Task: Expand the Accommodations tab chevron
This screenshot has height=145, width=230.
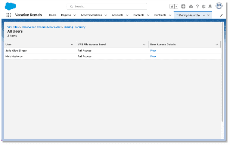Action: pos(106,15)
